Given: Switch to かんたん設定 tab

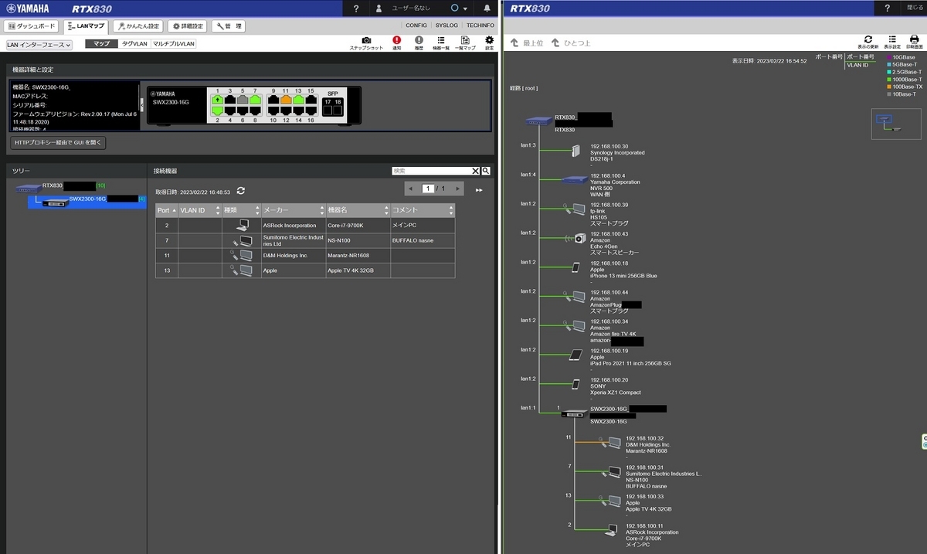Looking at the screenshot, I should pyautogui.click(x=138, y=26).
